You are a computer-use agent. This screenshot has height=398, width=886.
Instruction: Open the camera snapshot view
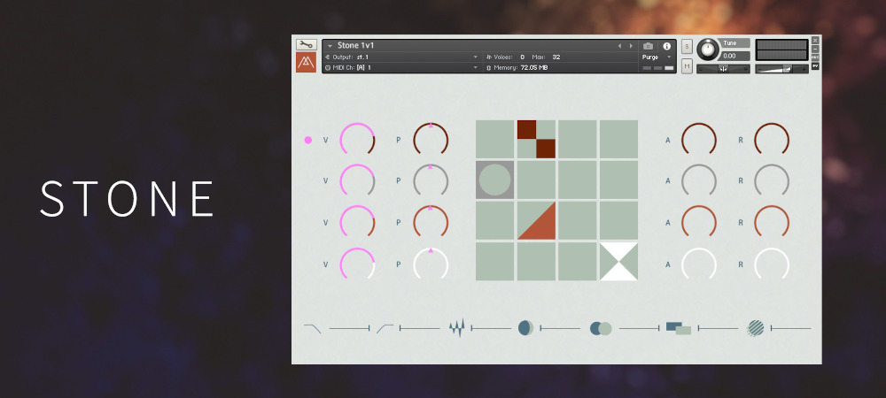pos(648,46)
